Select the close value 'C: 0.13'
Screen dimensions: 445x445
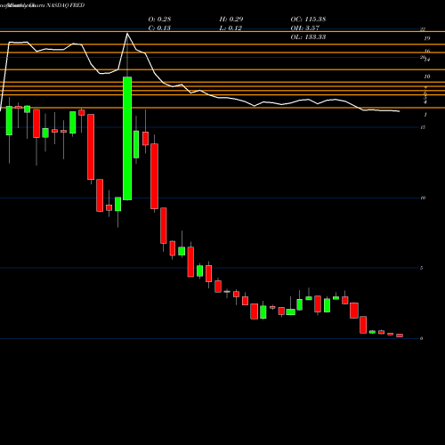pyautogui.click(x=159, y=28)
